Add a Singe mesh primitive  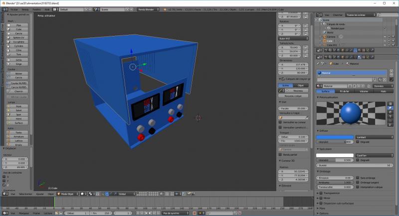(x=18, y=64)
